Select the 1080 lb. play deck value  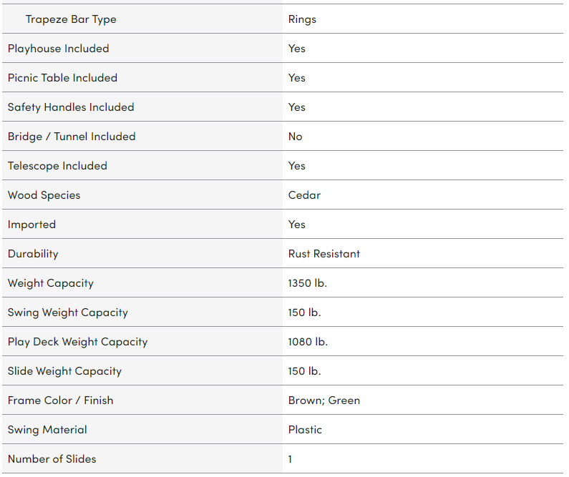(x=308, y=342)
